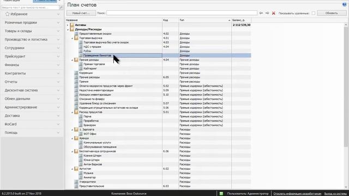Collapse the Прочие доходы node arrow

tap(72, 60)
